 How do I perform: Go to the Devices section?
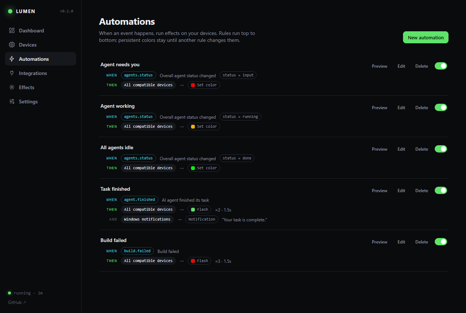(x=40, y=45)
